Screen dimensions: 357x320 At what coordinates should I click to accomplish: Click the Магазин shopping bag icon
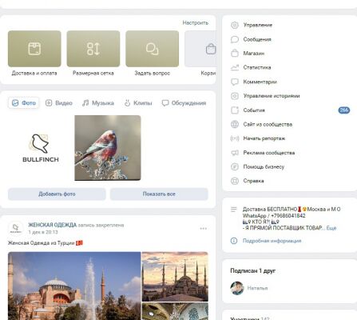coord(235,54)
